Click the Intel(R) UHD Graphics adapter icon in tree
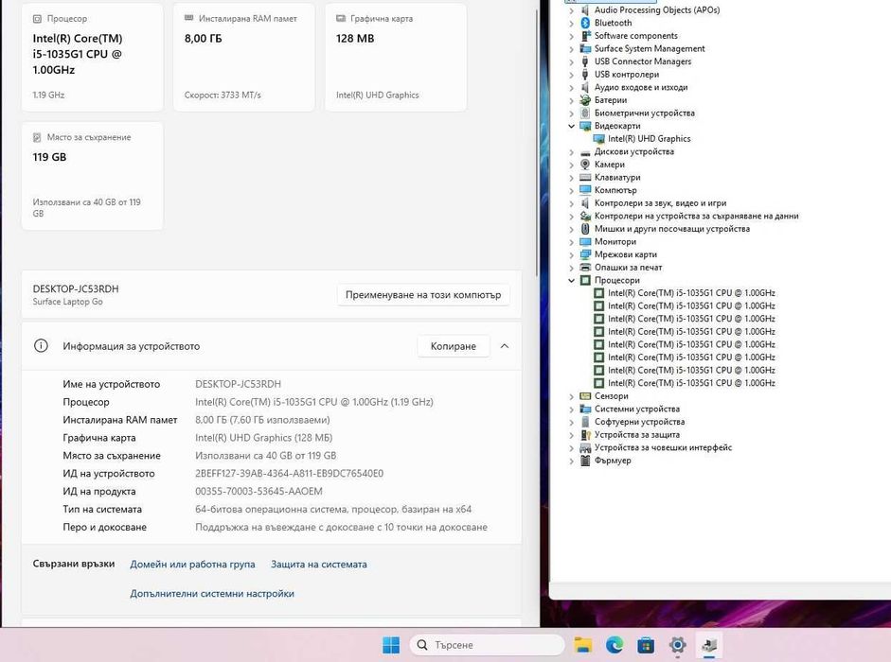Viewport: 891px width, 662px height. tap(598, 138)
